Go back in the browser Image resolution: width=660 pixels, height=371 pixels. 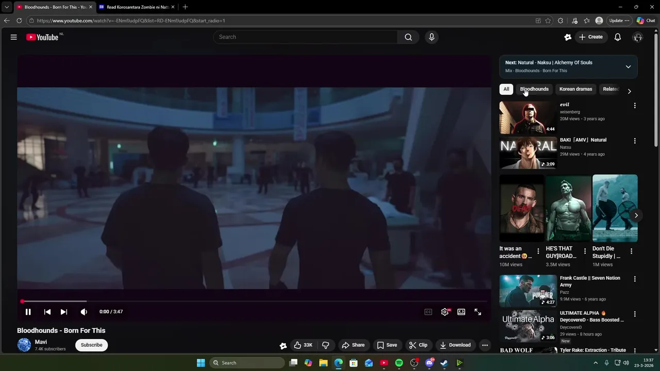pyautogui.click(x=7, y=21)
